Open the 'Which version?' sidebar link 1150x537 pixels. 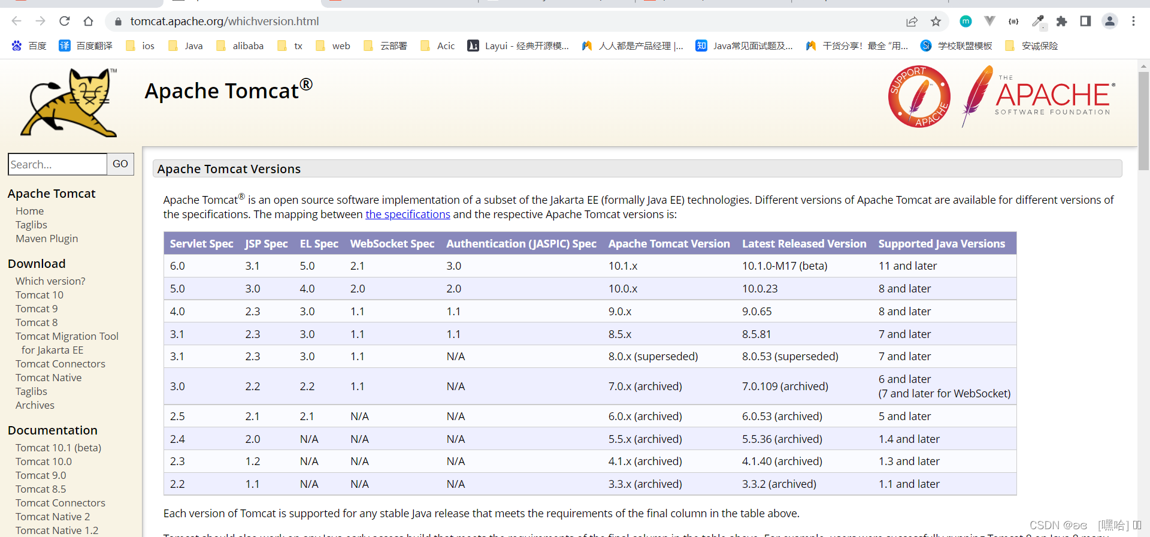coord(50,281)
